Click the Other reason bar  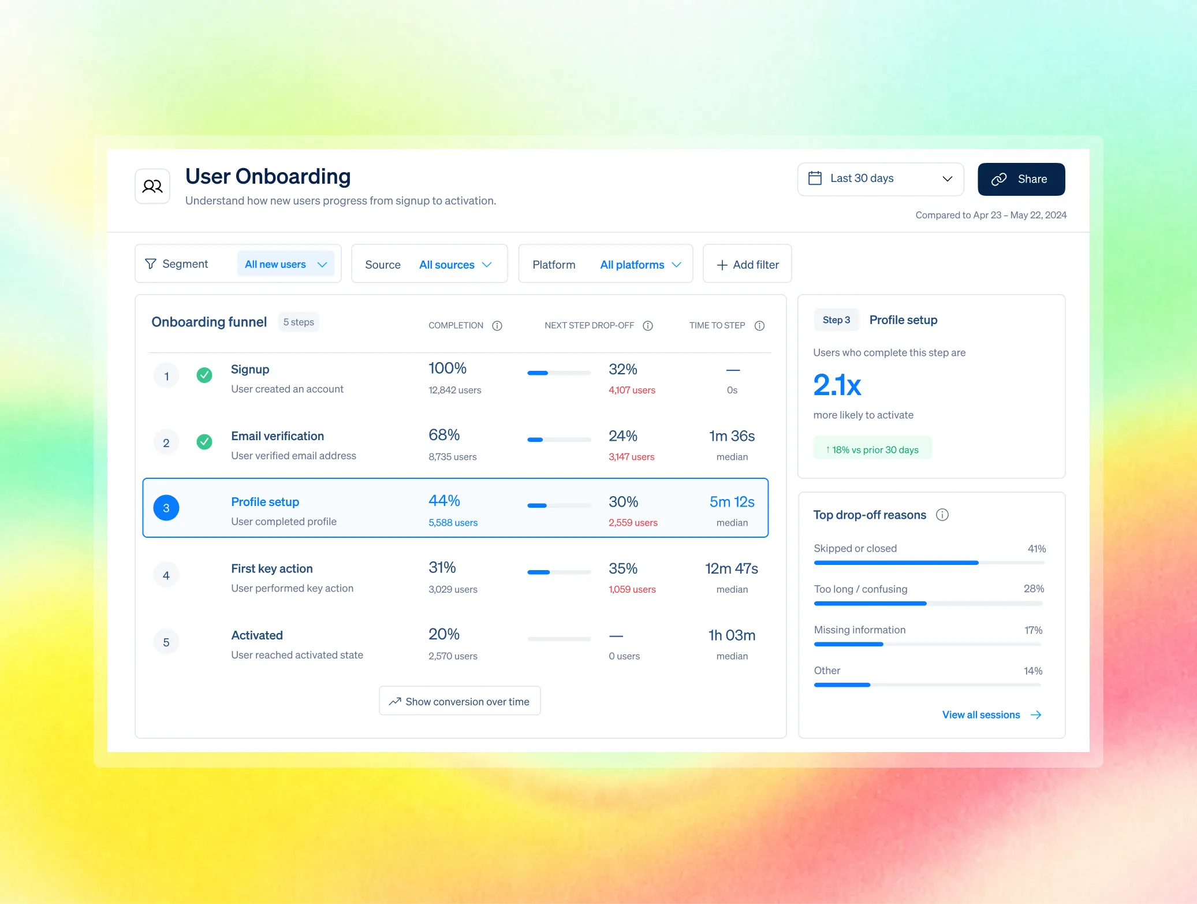coord(928,685)
